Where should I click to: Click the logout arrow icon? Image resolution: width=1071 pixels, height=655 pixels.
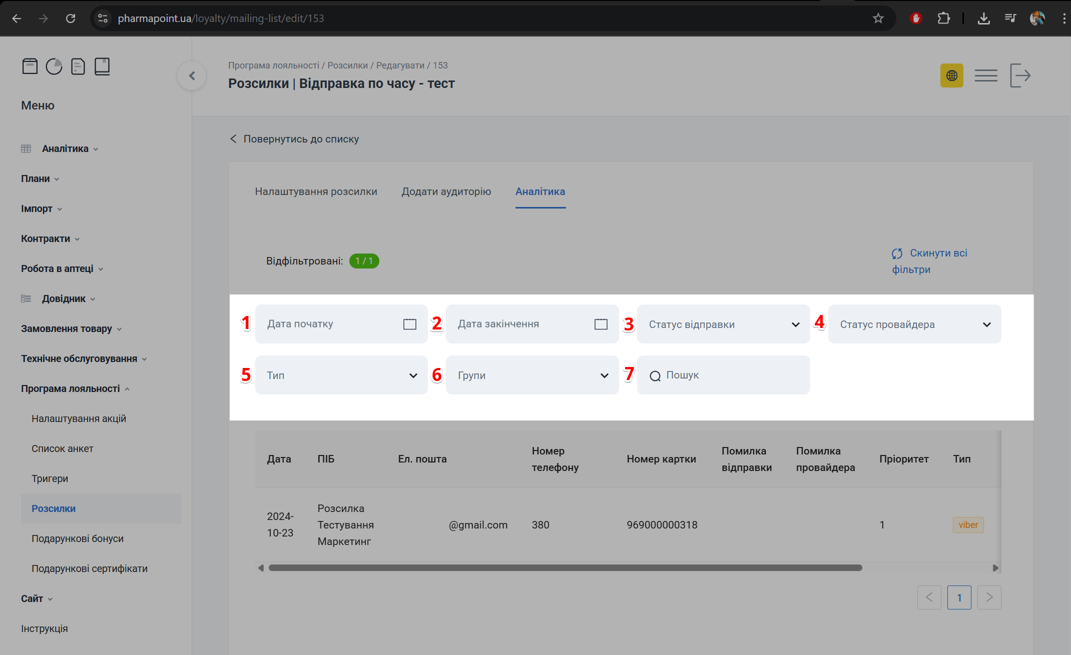[x=1020, y=75]
